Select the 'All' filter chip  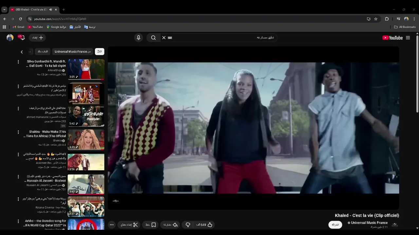point(100,52)
